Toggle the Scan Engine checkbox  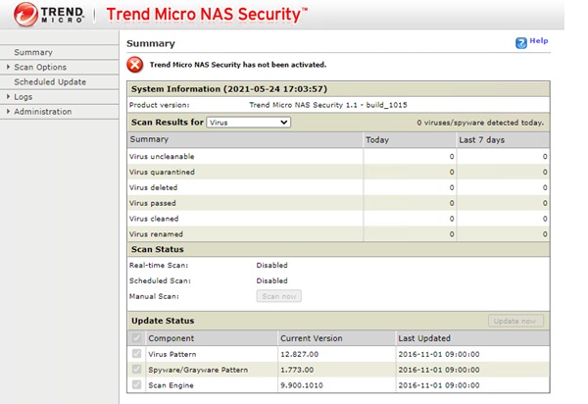pos(136,384)
